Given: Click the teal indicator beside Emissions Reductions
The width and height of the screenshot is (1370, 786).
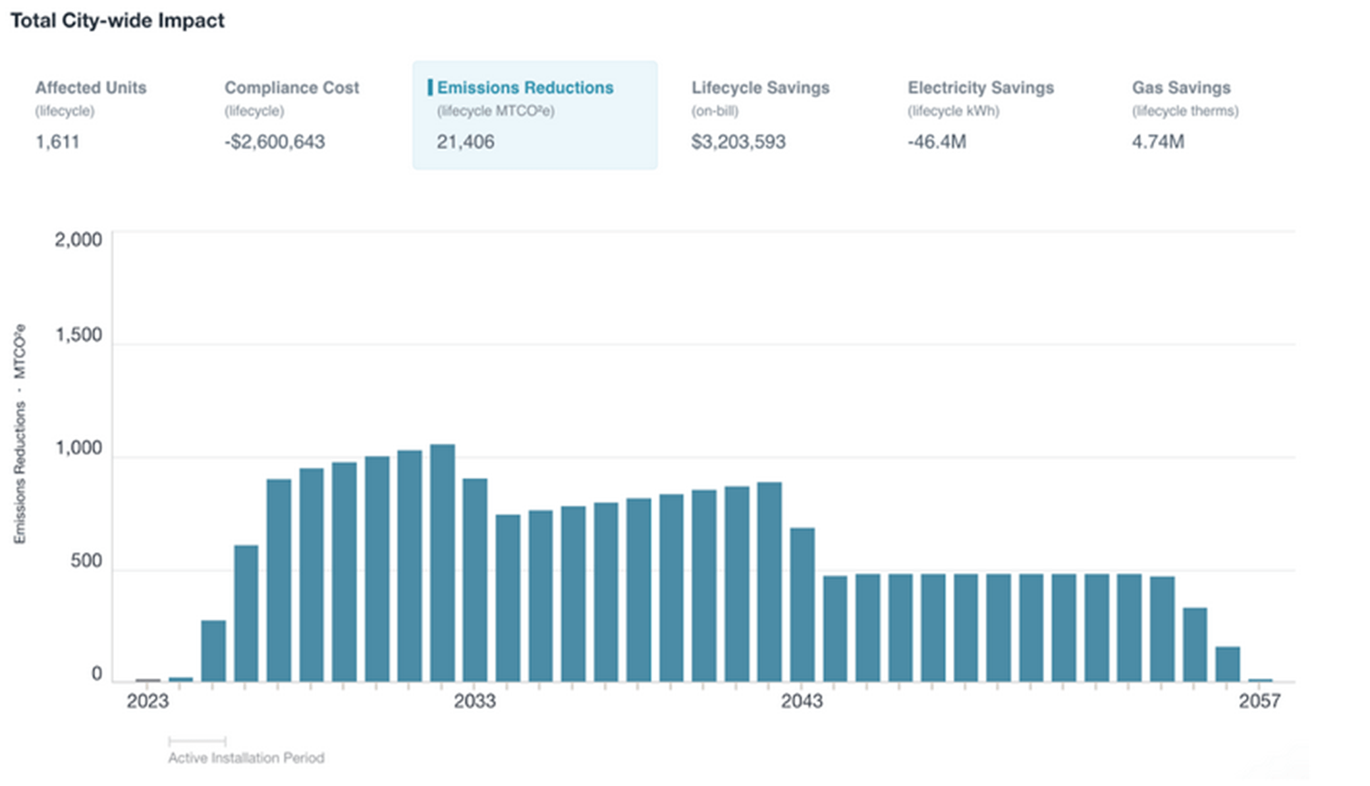Looking at the screenshot, I should (432, 87).
